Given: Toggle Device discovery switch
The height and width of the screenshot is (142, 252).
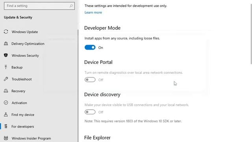Looking at the screenshot, I should 90,112.
